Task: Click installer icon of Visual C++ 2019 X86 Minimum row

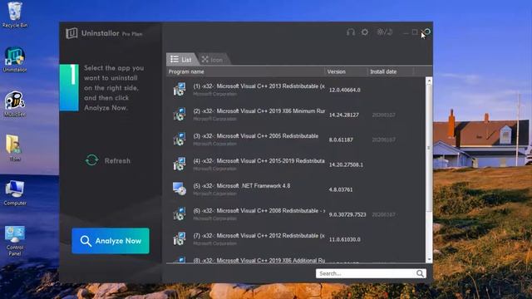Action: click(x=180, y=115)
